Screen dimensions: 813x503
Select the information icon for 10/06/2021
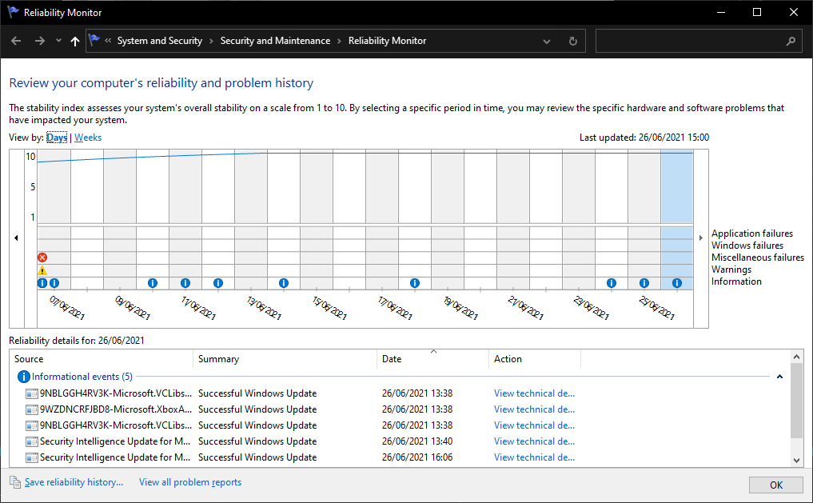153,283
